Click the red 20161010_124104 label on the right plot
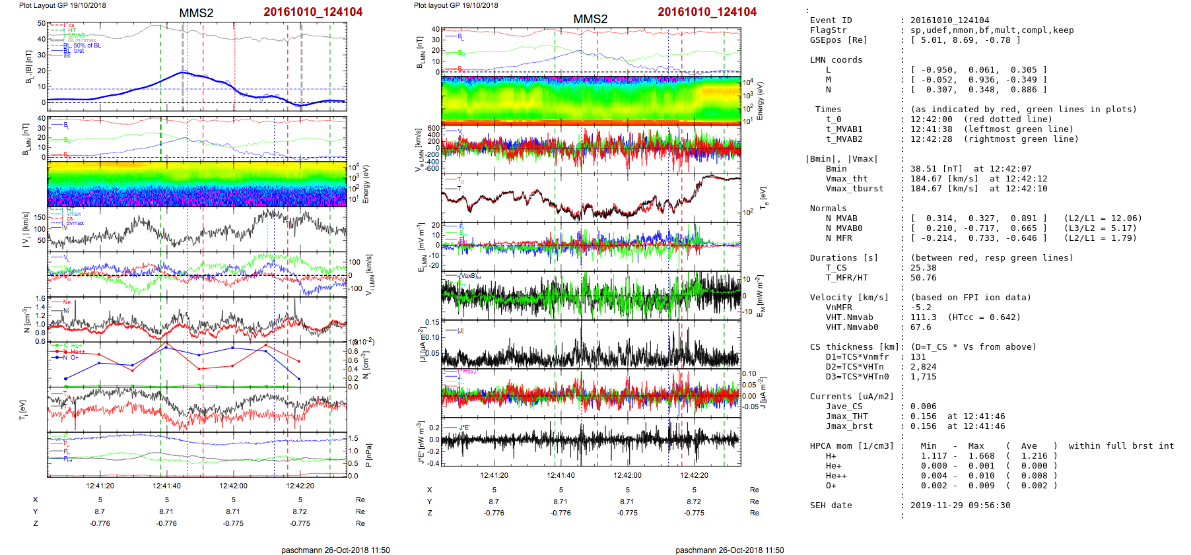The width and height of the screenshot is (1191, 555). pyautogui.click(x=706, y=12)
